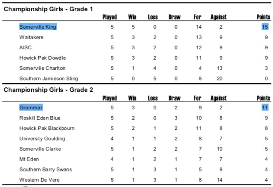
Task: Click the highlighted Grammar team name
Action: [x=31, y=107]
